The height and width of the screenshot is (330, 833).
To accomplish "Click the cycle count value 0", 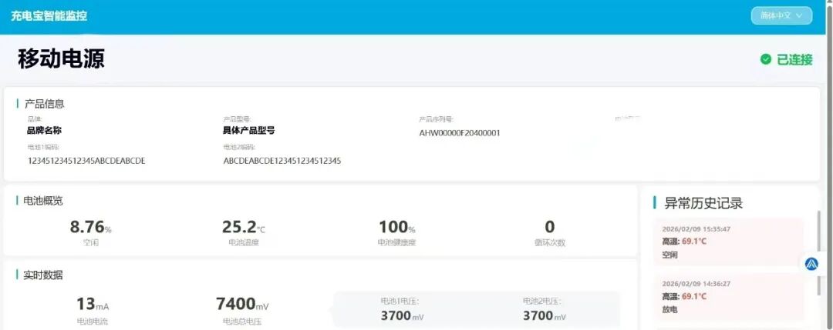I will (549, 227).
